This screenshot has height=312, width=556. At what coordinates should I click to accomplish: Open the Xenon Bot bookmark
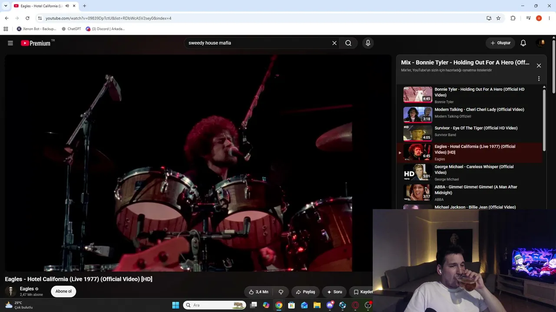pos(36,29)
